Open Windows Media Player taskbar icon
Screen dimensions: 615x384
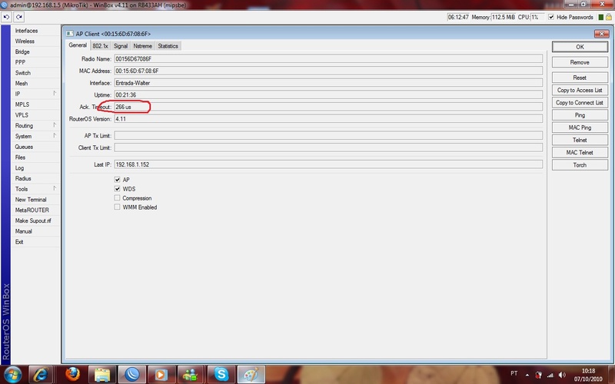(161, 375)
